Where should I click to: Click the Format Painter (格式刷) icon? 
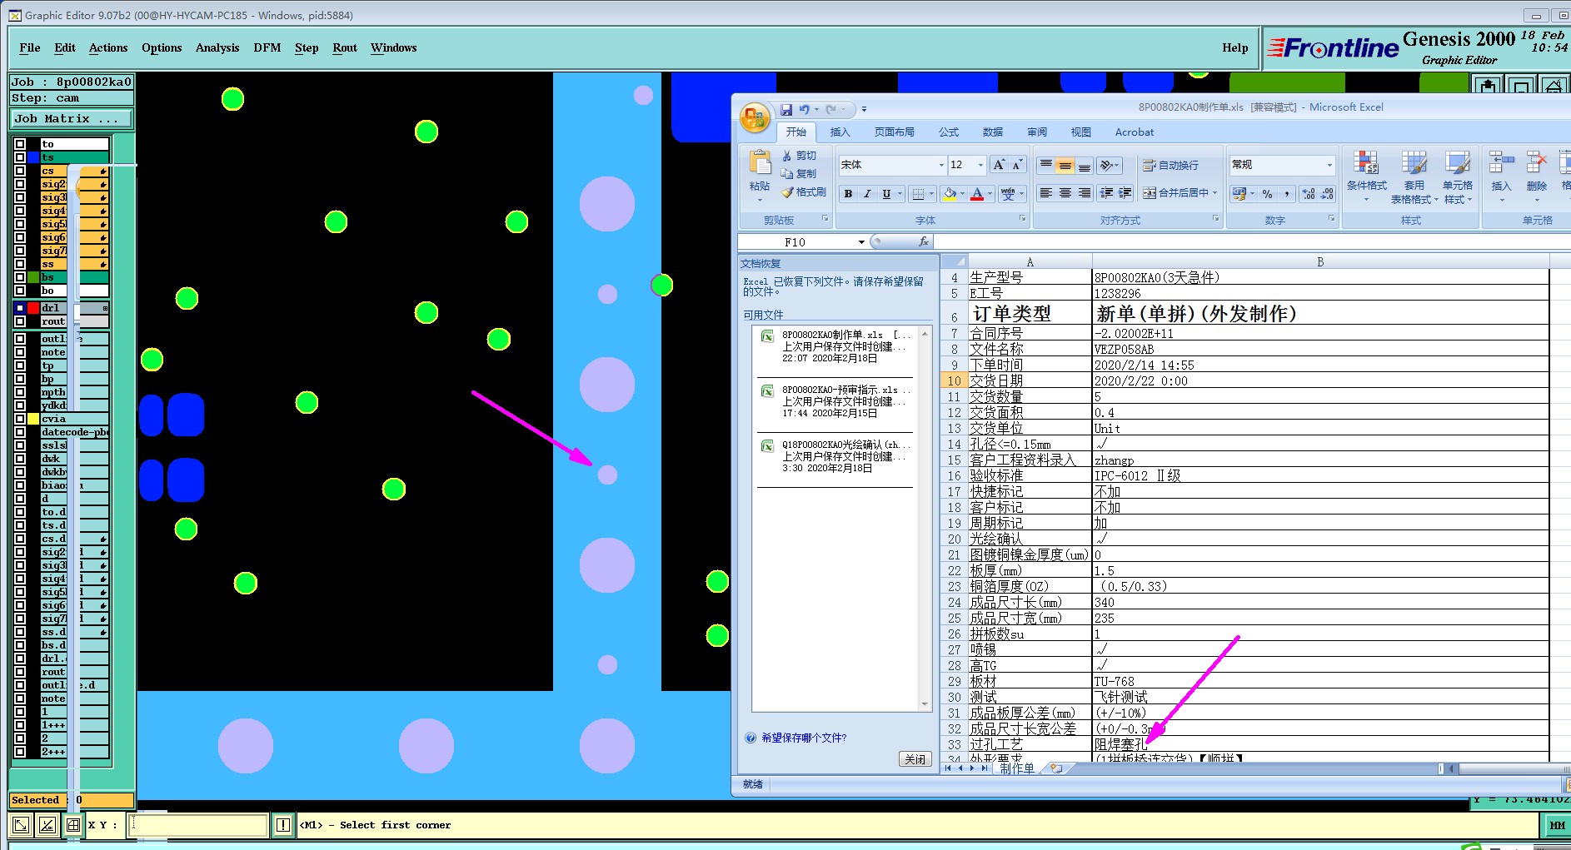pos(787,192)
